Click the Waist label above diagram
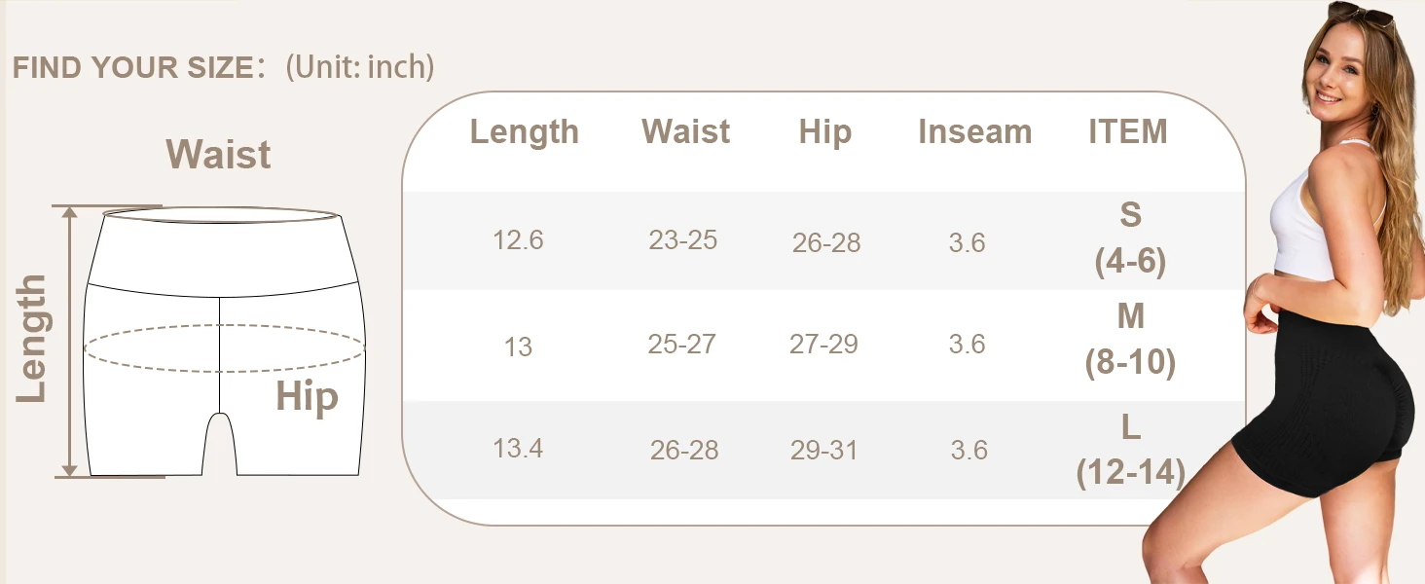 pyautogui.click(x=218, y=155)
